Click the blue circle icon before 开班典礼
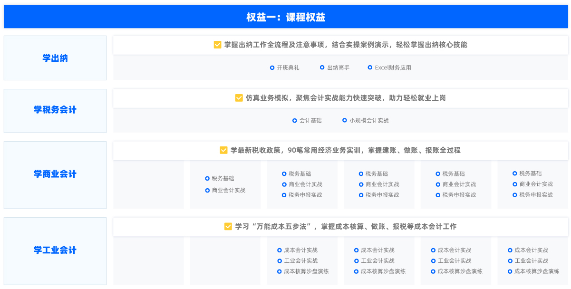 tap(272, 67)
